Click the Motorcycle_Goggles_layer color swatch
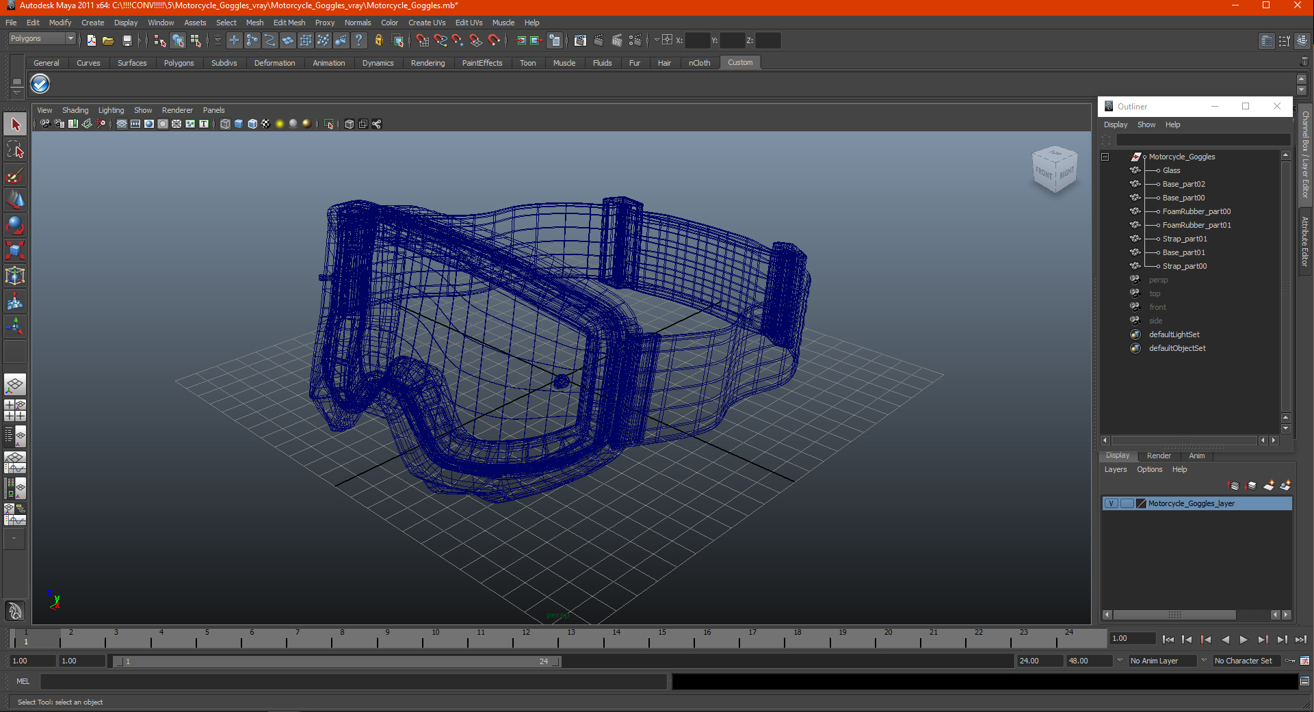 point(1141,503)
